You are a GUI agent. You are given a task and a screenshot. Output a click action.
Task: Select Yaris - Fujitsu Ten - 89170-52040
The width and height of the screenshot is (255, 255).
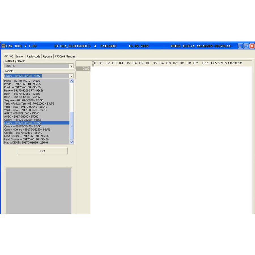[37, 103]
